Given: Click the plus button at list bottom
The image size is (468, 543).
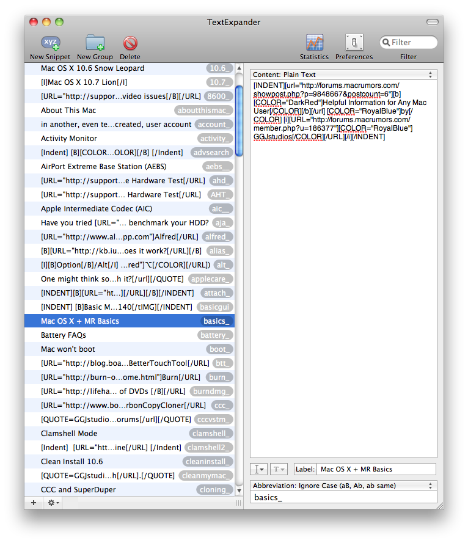Looking at the screenshot, I should [34, 503].
